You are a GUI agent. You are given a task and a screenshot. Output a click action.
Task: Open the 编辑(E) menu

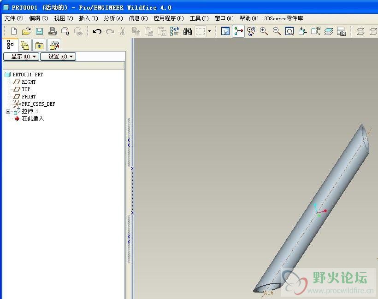(39, 18)
